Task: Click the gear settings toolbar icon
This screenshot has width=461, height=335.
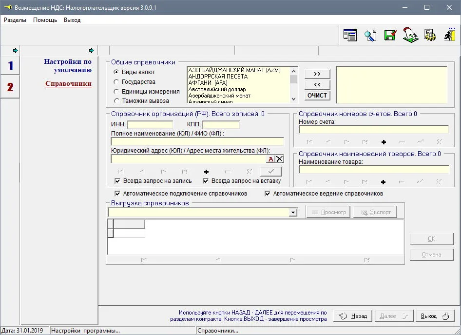Action: pyautogui.click(x=430, y=35)
